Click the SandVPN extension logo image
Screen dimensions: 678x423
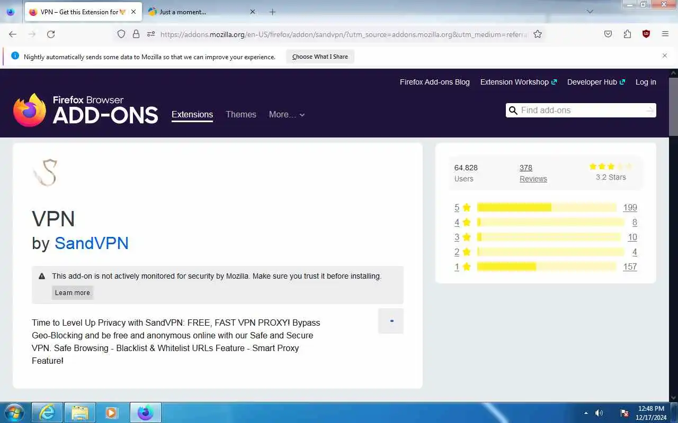45,172
